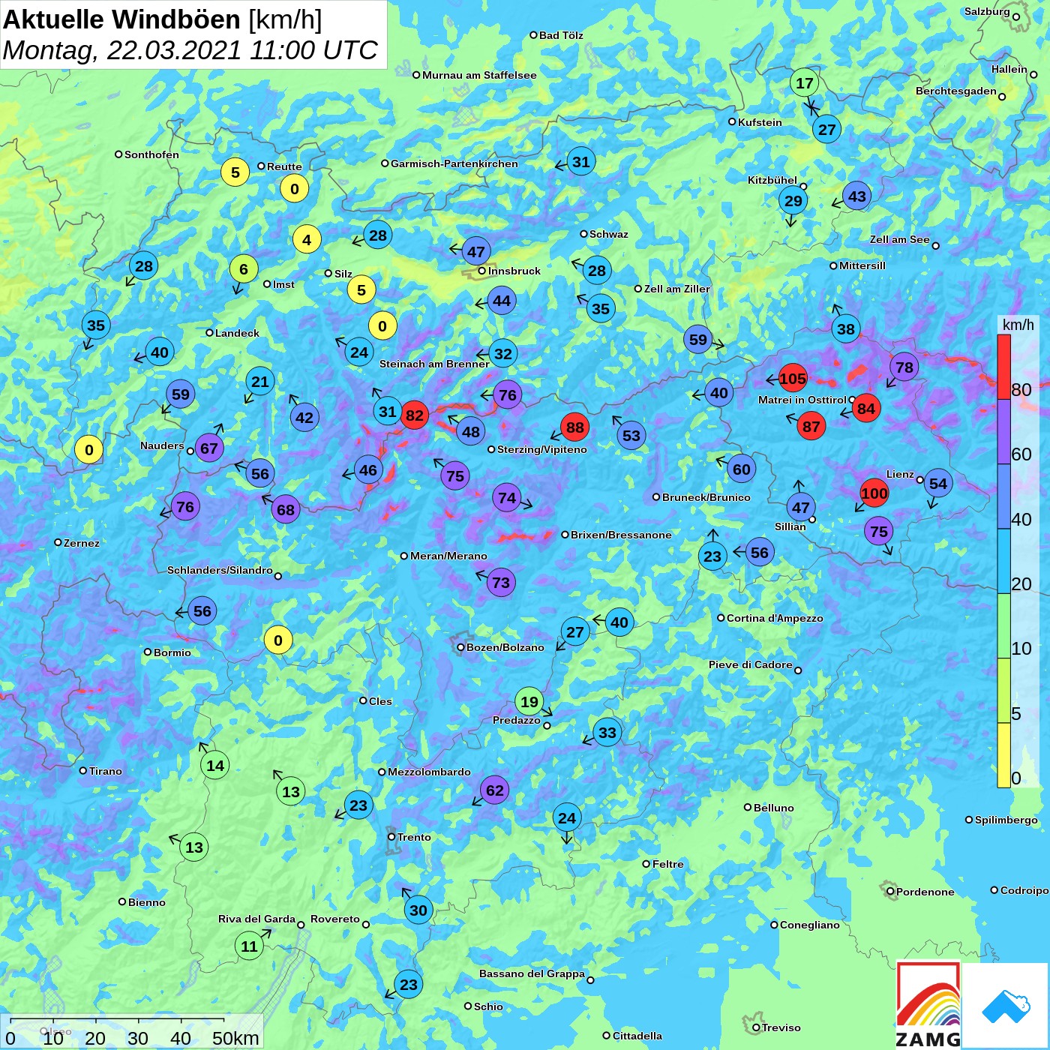The image size is (1050, 1050).
Task: Click the yellow-green 6 marker near Imst
Action: (x=243, y=269)
